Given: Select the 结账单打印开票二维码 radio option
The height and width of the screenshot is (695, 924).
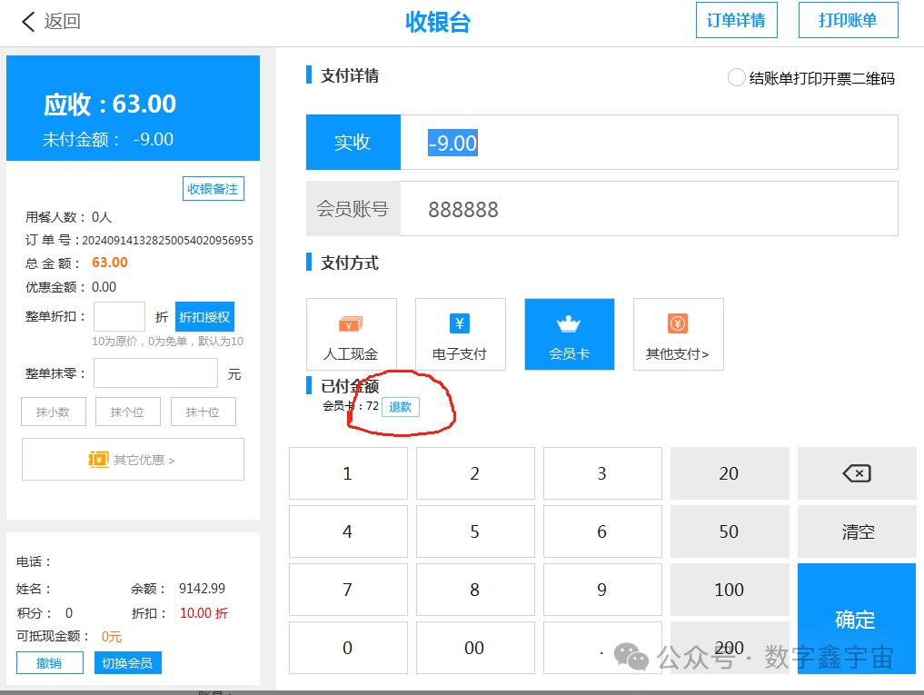Looking at the screenshot, I should coord(736,78).
